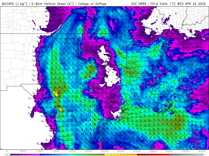This screenshot has height=156, width=209.
Task: Click the F014 Valid: 17Z WED APR 23 2025 text
Action: pyautogui.click(x=178, y=4)
